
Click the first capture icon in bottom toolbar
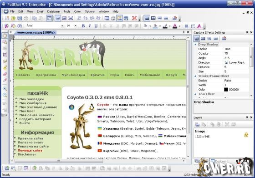pyautogui.click(x=7, y=168)
